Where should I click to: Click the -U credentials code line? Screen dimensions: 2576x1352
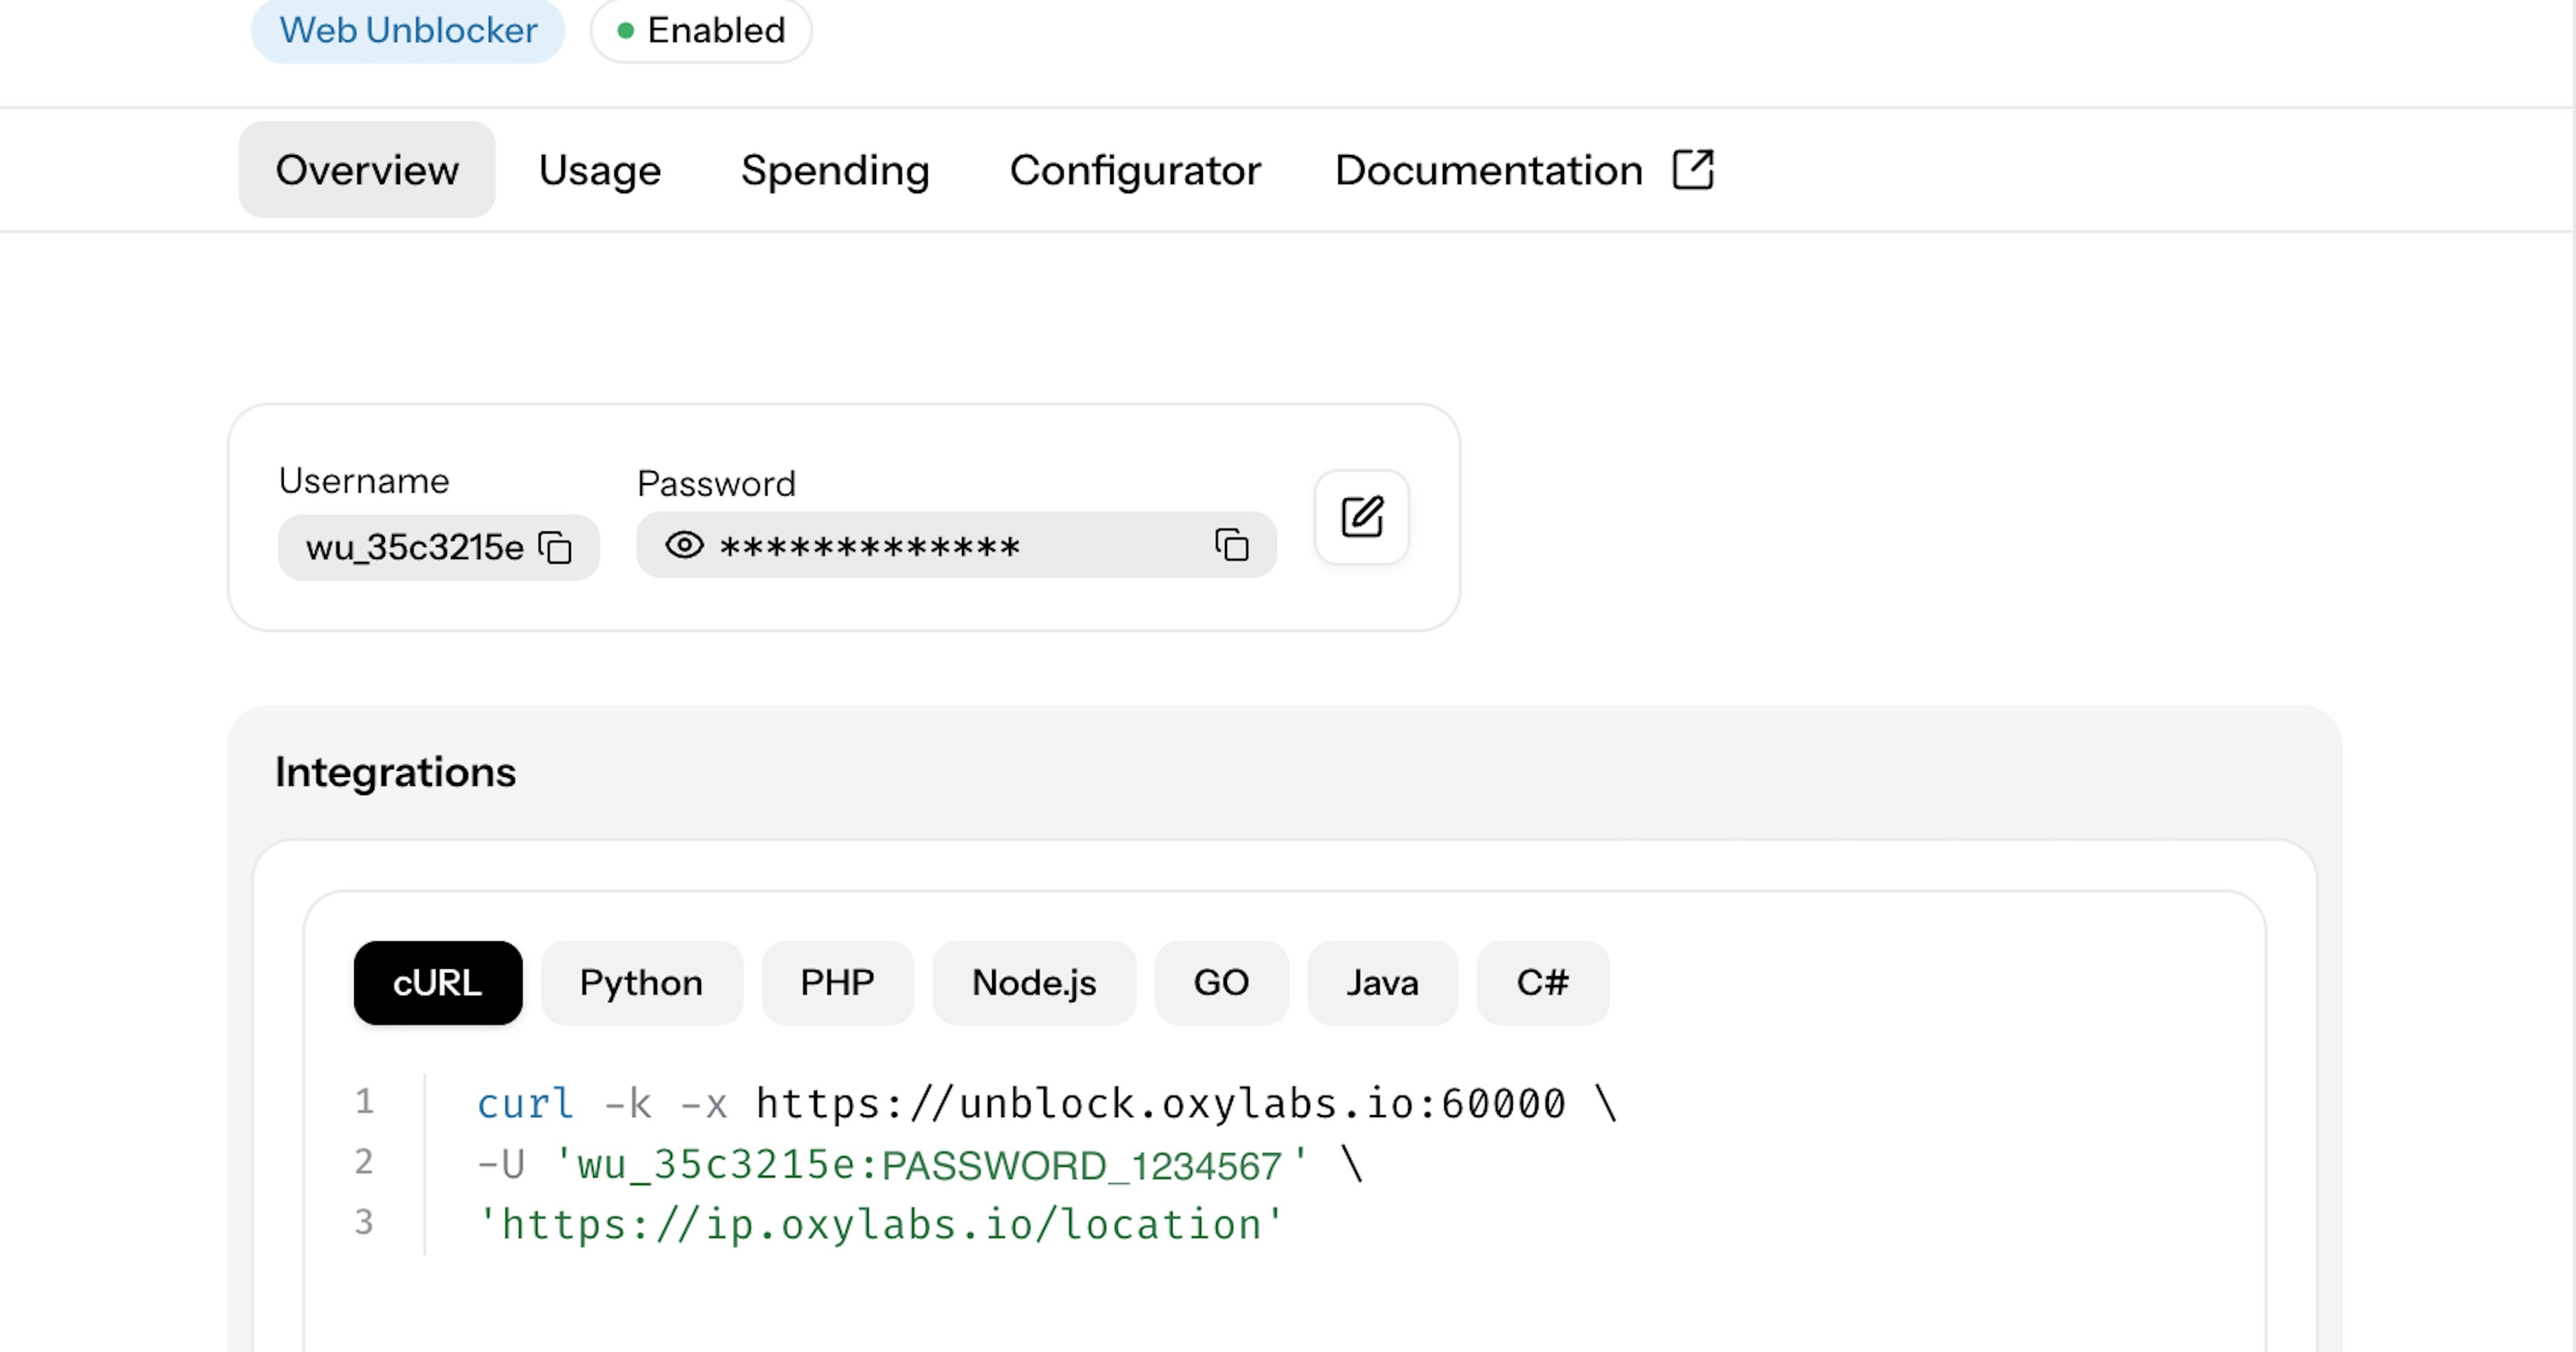click(x=920, y=1165)
